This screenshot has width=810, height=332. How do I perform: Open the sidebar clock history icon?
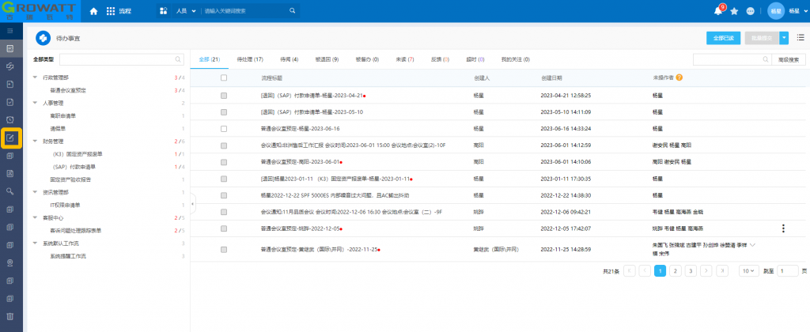[x=9, y=120]
